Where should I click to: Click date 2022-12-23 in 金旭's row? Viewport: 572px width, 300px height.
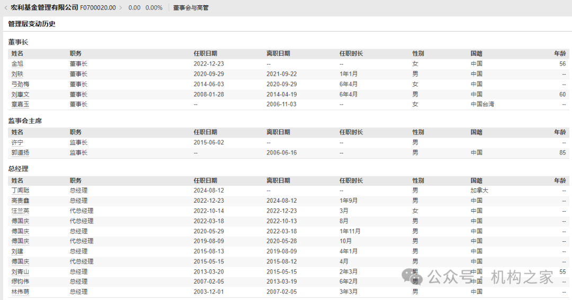pyautogui.click(x=209, y=64)
